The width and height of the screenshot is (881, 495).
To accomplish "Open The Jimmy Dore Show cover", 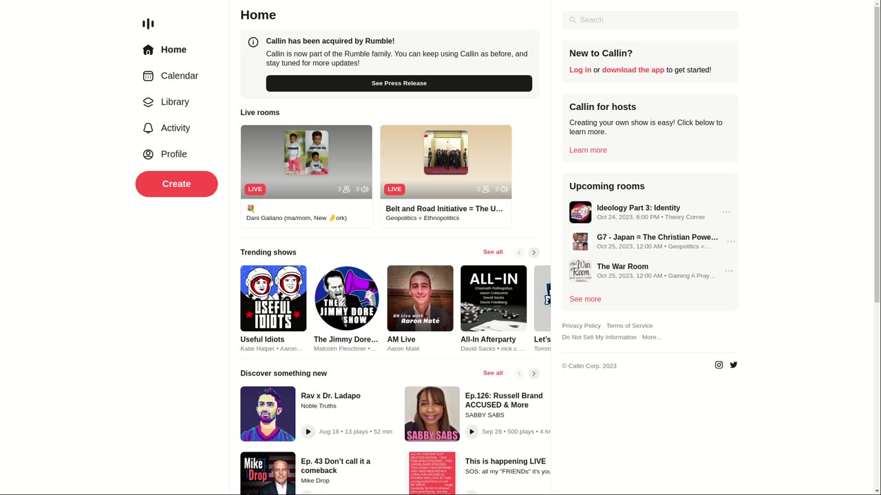I will point(347,298).
